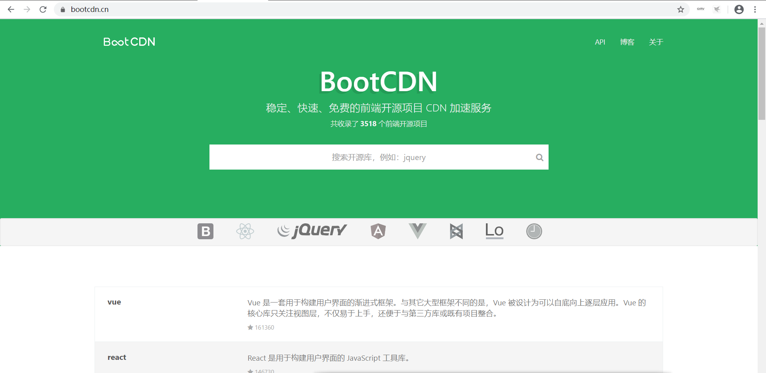
Task: Open the jQuery logo in the library bar
Action: (x=312, y=231)
